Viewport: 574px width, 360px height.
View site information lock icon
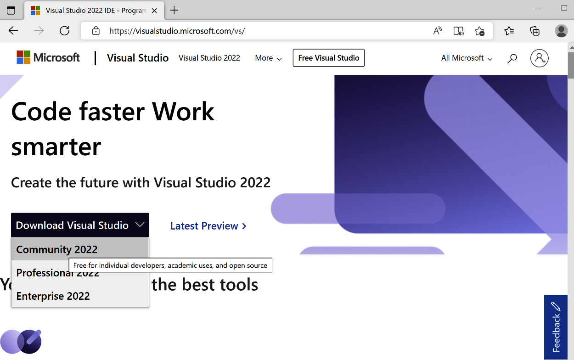(96, 31)
